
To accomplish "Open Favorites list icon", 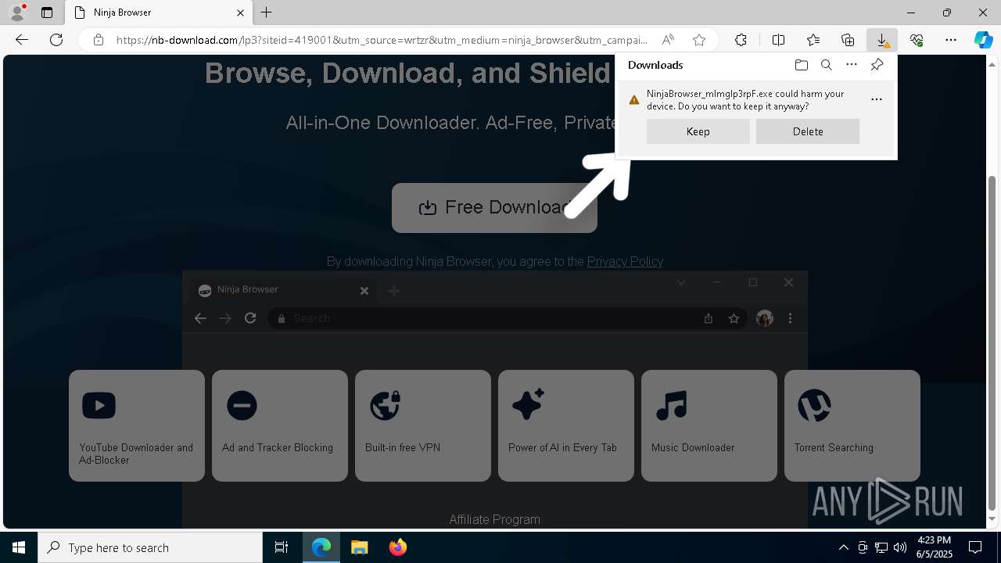I will point(813,40).
